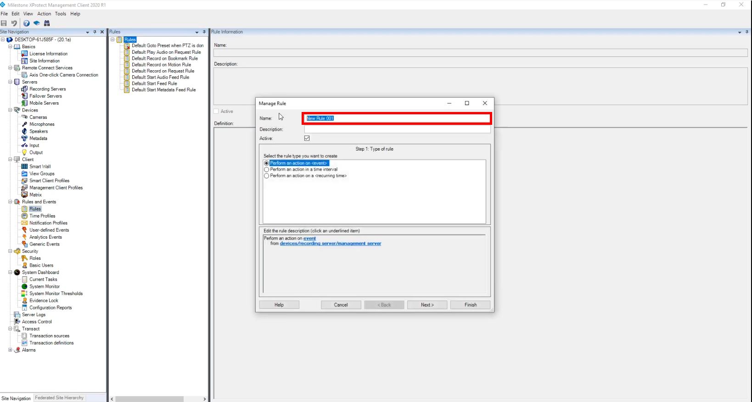The width and height of the screenshot is (752, 402).
Task: Click the Matrix icon
Action: 25,195
